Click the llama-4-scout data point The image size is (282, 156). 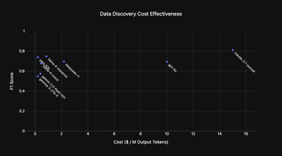(41, 63)
